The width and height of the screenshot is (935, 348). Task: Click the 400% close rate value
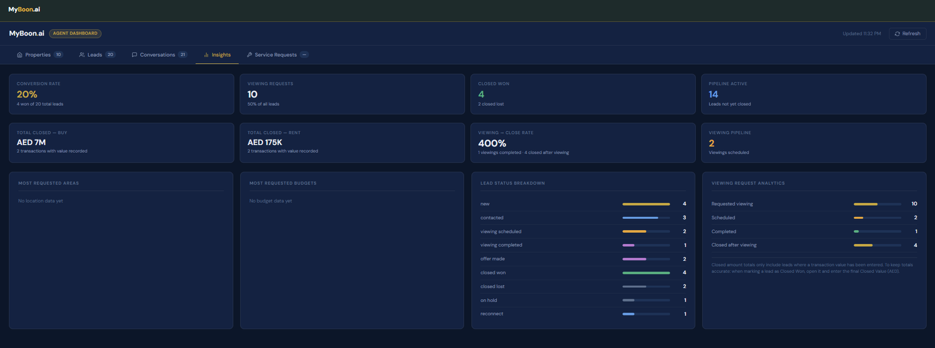tap(492, 143)
